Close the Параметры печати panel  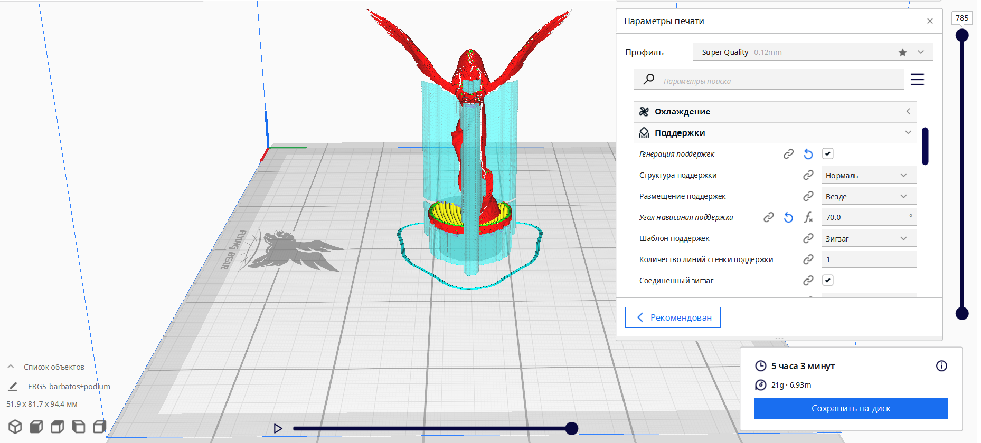click(x=930, y=21)
